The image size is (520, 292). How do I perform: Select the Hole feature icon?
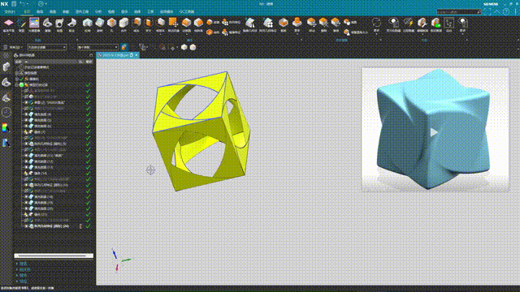(x=112, y=23)
